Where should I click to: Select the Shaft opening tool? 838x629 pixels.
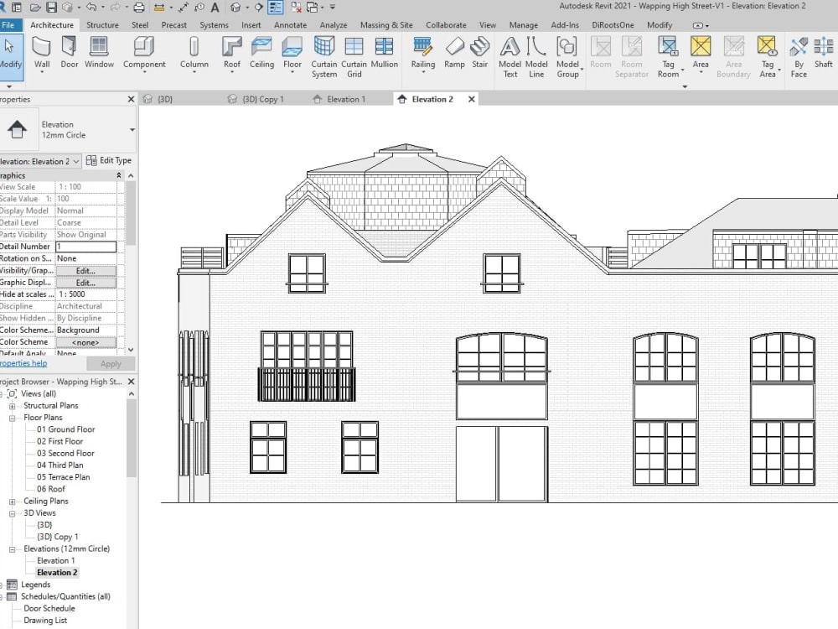point(824,54)
